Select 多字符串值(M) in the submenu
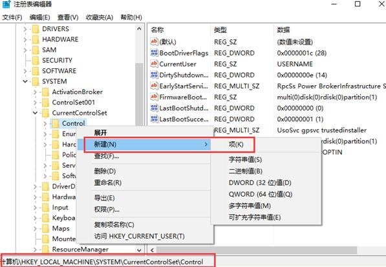 pyautogui.click(x=266, y=206)
